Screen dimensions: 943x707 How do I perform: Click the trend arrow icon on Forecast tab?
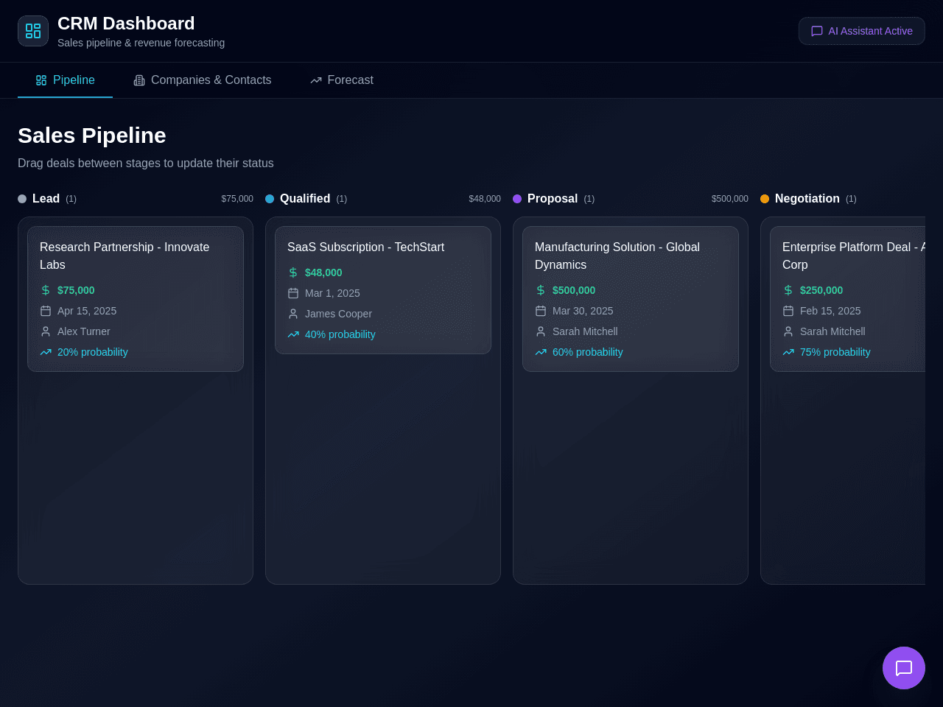[316, 80]
